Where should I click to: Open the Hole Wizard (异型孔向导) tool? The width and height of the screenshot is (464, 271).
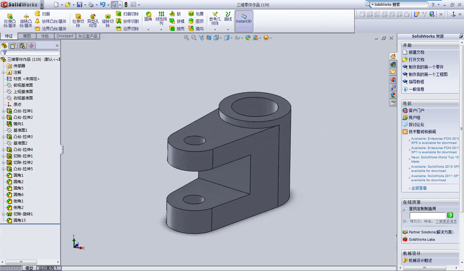pyautogui.click(x=93, y=21)
